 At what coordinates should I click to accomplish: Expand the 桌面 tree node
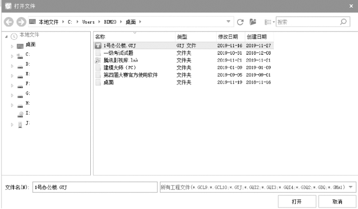click(12, 46)
